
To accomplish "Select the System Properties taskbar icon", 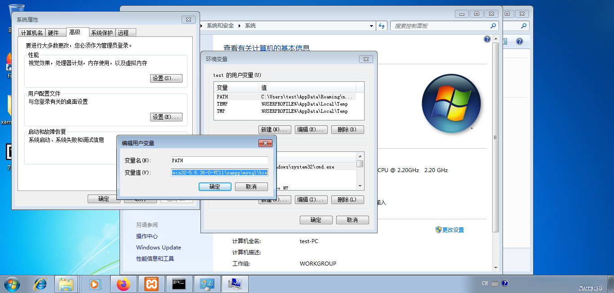I will (236, 284).
